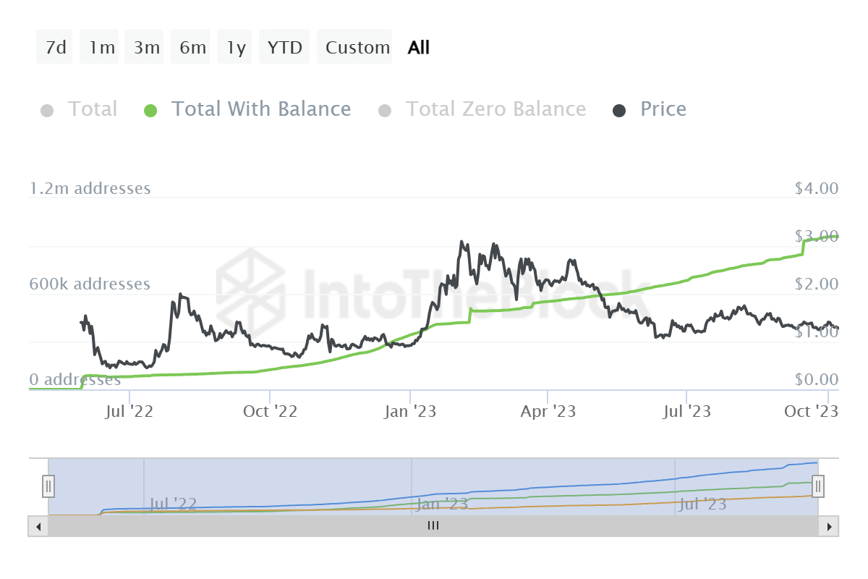
Task: Click the scrollbar right arrow
Action: click(830, 526)
